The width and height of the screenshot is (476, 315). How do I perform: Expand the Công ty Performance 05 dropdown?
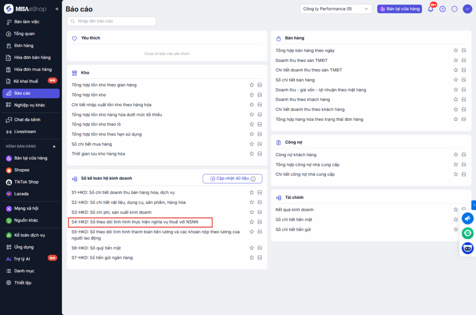coord(336,9)
